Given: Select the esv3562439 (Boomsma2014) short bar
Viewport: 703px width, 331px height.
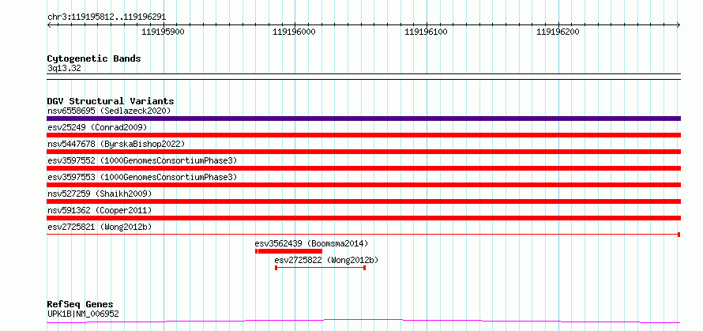Looking at the screenshot, I should [289, 251].
